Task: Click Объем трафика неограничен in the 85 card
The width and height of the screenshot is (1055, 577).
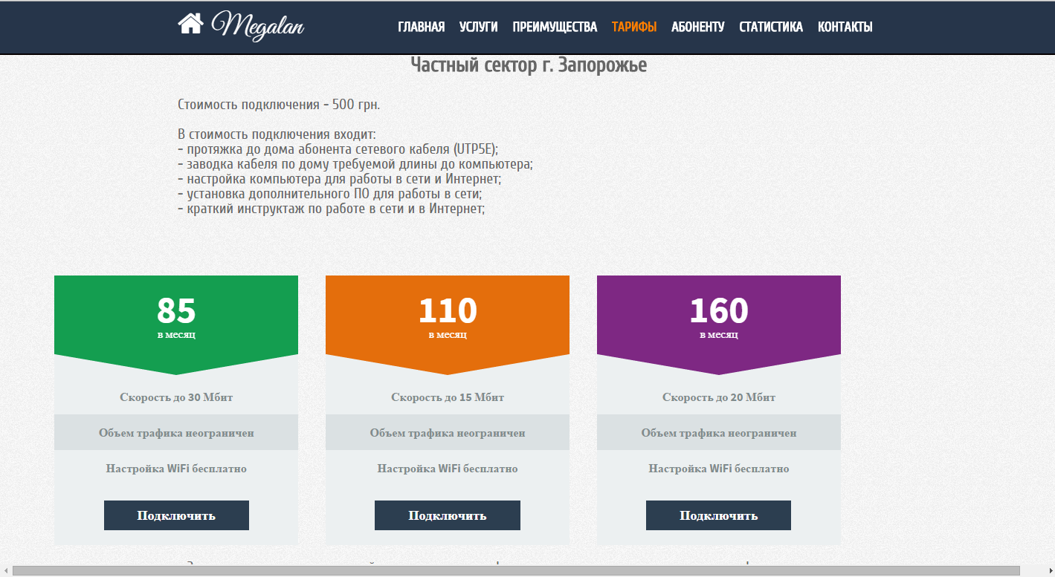Action: click(x=176, y=433)
